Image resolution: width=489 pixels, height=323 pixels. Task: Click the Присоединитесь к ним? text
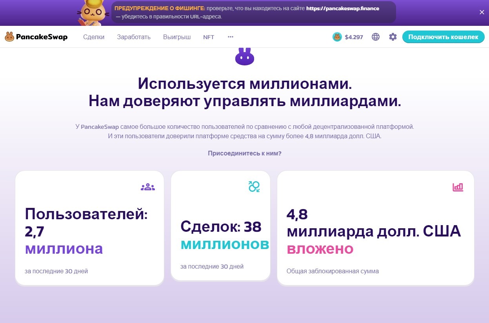245,153
